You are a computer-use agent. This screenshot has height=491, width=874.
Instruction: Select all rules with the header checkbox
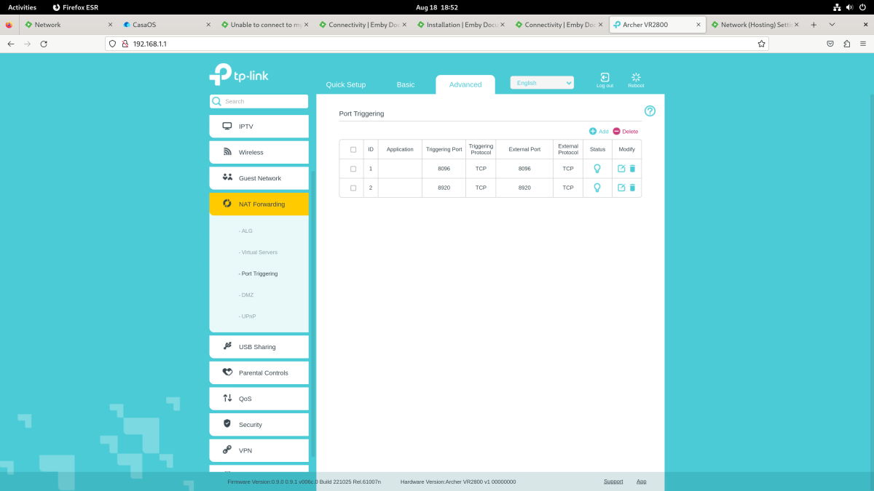[x=353, y=148]
